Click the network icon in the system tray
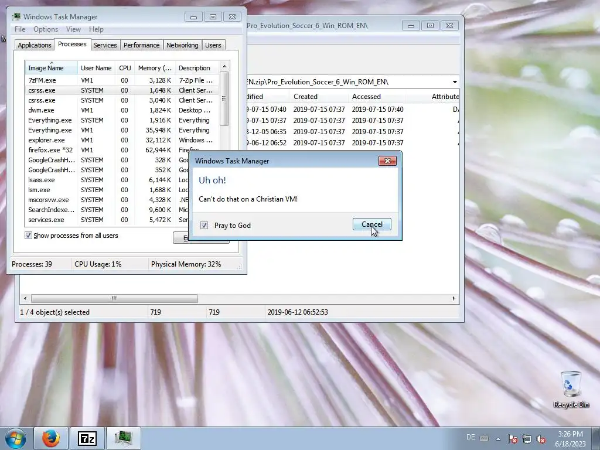 pyautogui.click(x=527, y=439)
